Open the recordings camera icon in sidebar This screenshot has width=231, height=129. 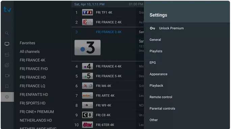pos(7,76)
